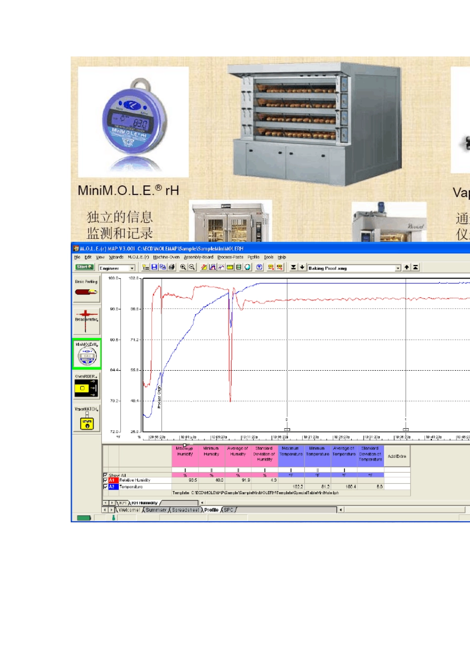Switch to the Spreadsheet tab
This screenshot has height=666, width=470.
point(186,510)
